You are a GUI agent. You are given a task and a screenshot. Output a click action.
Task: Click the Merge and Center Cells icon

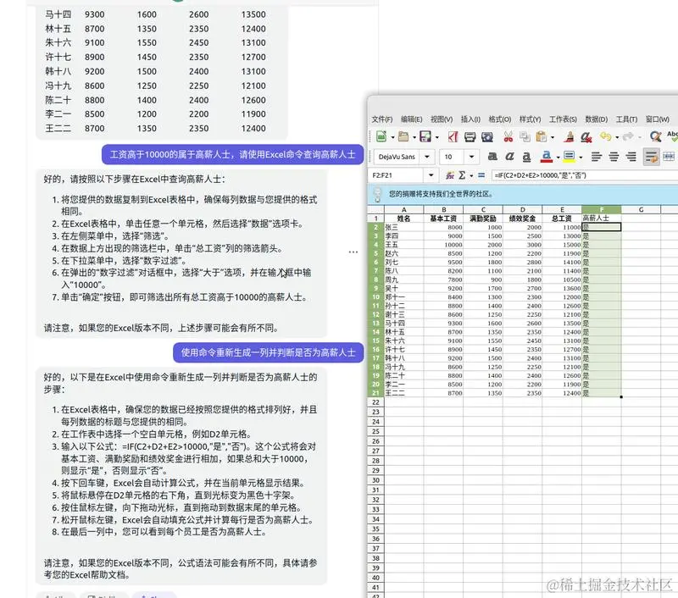tap(669, 157)
